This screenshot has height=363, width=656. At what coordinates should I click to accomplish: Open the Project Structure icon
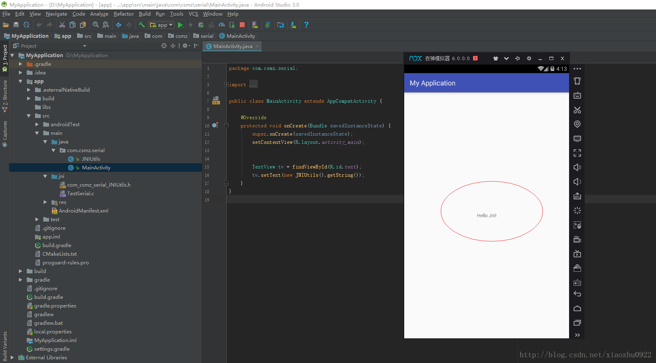[x=281, y=25]
